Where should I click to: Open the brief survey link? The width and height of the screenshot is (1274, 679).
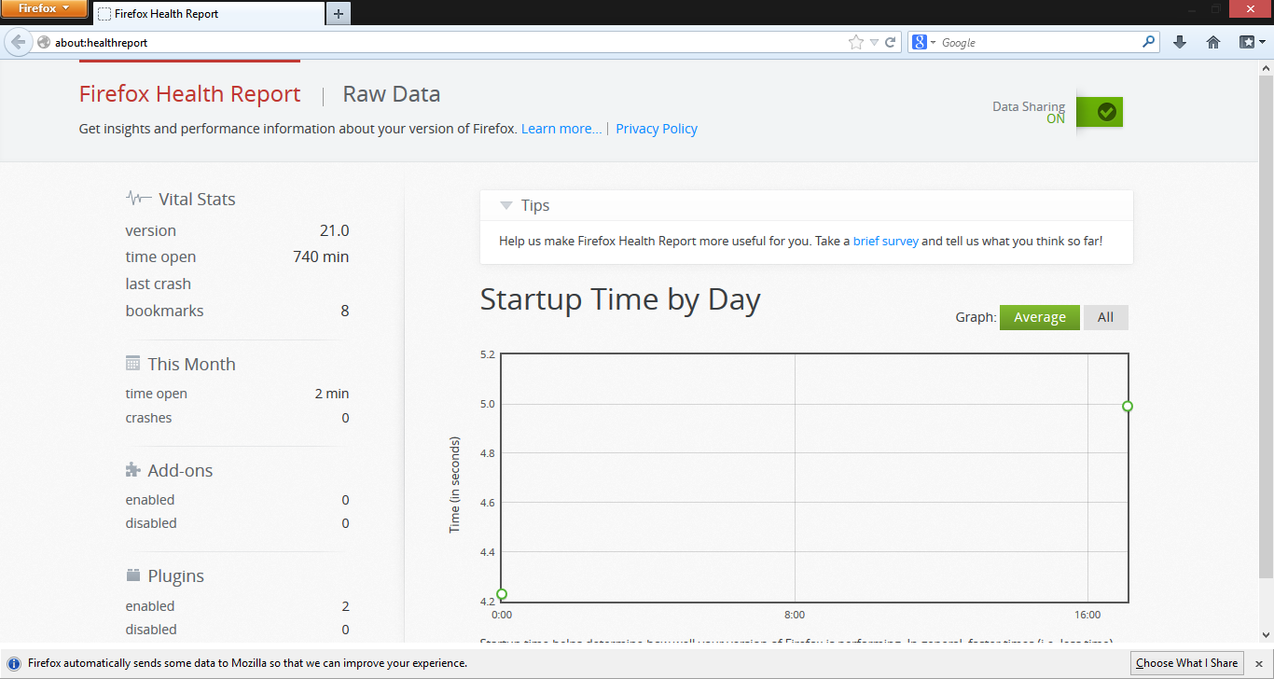click(x=886, y=241)
